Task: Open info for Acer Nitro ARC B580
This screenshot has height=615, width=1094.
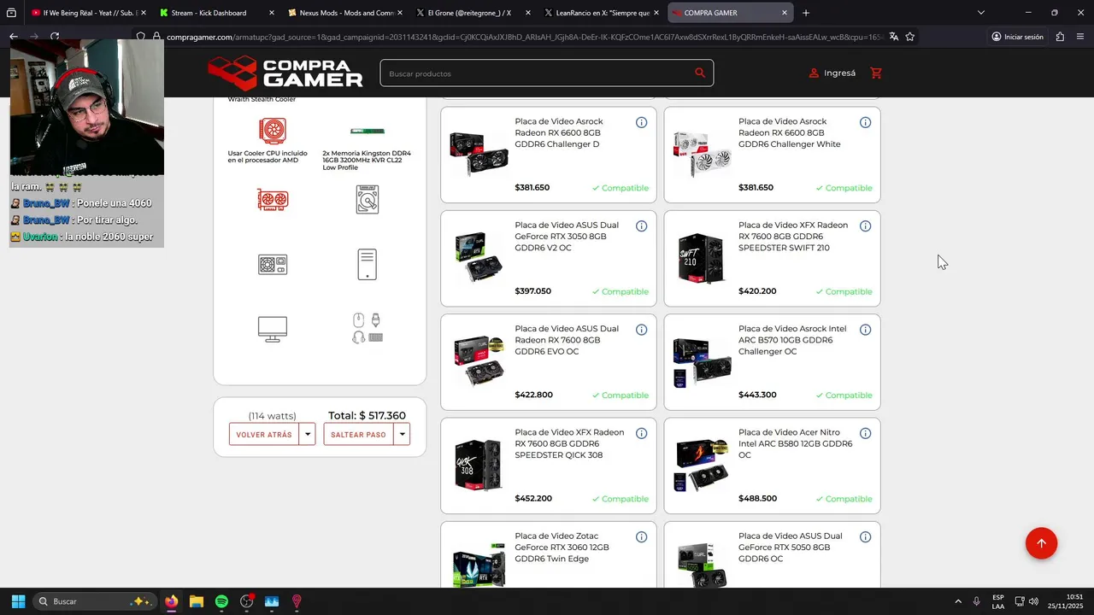Action: [865, 433]
